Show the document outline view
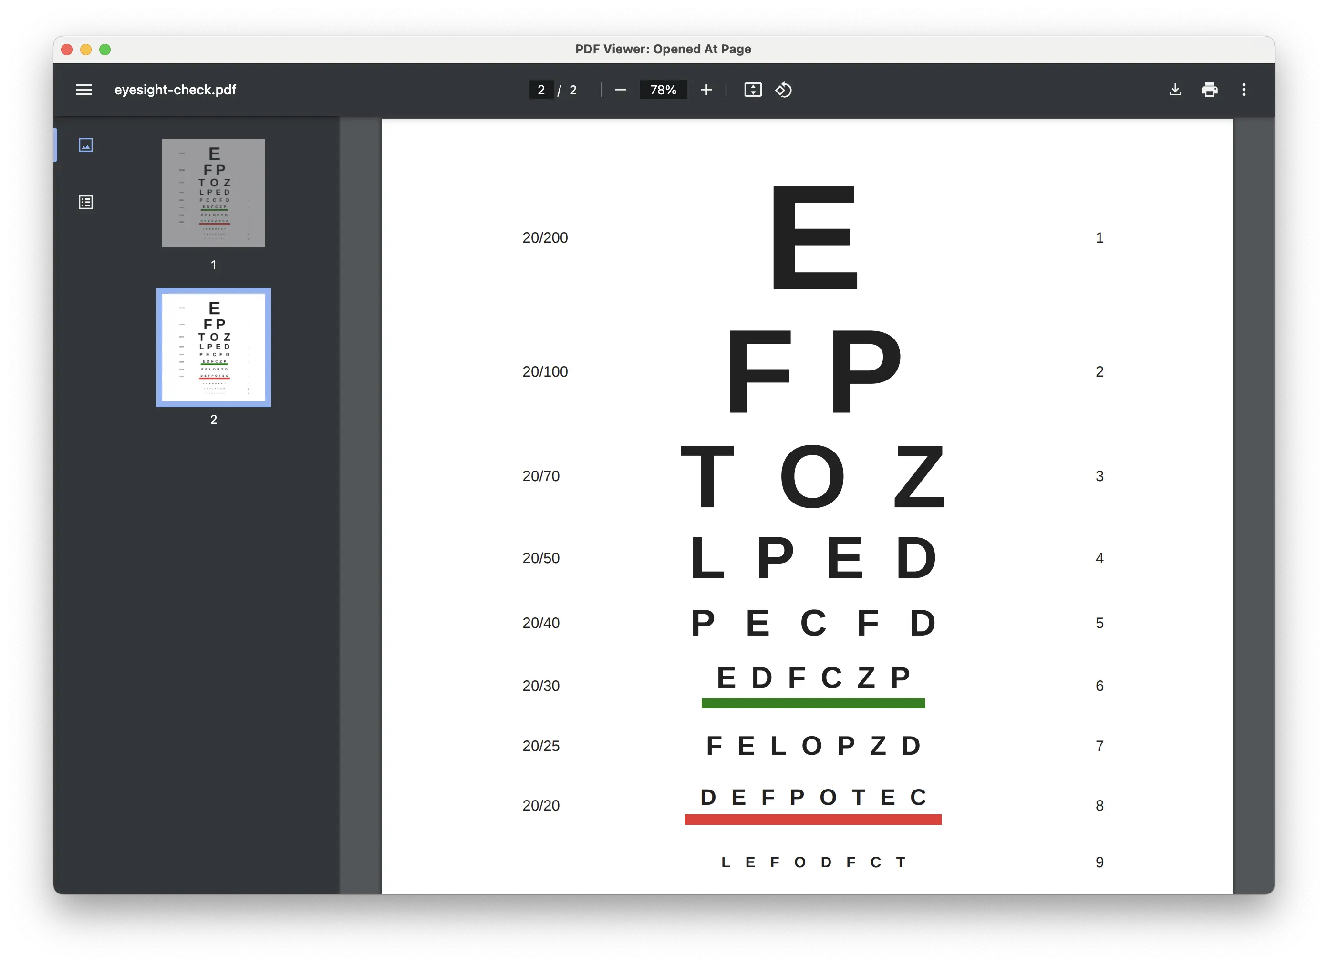Viewport: 1328px width, 965px height. tap(85, 202)
